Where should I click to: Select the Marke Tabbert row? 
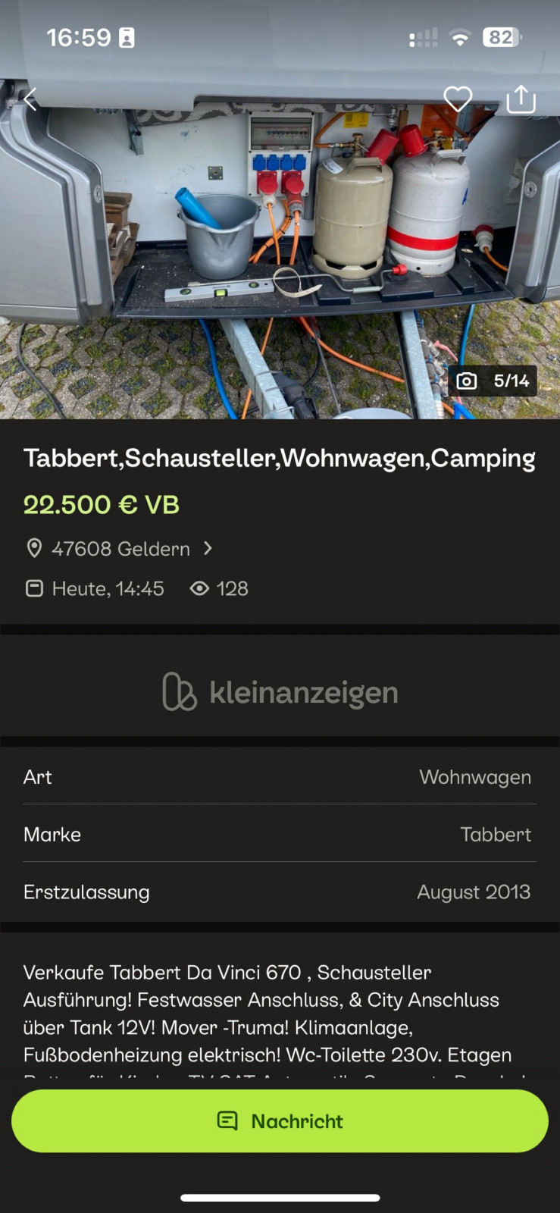[x=280, y=834]
